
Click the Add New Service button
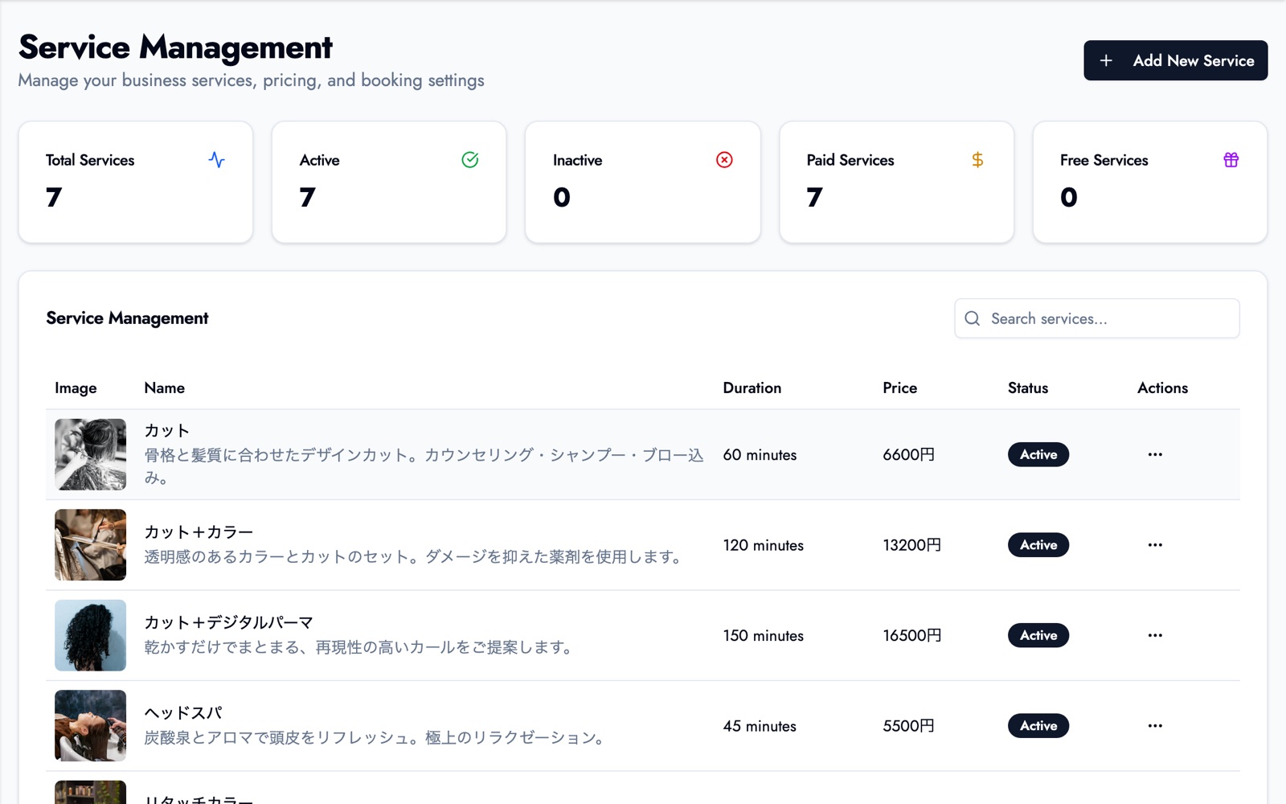click(x=1175, y=60)
